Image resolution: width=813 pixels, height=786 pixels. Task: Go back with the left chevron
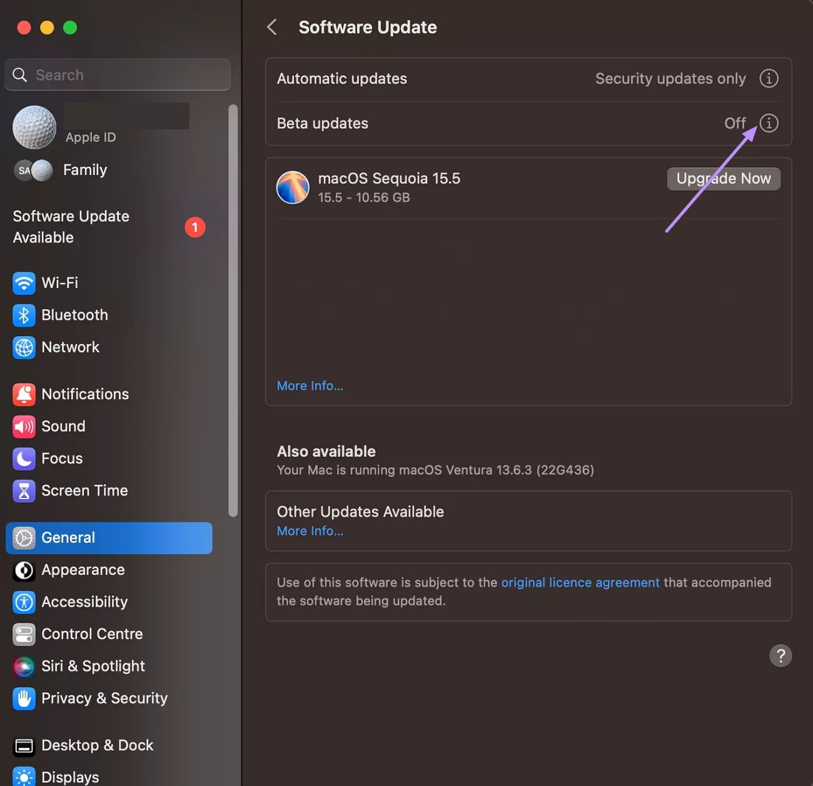pyautogui.click(x=272, y=27)
